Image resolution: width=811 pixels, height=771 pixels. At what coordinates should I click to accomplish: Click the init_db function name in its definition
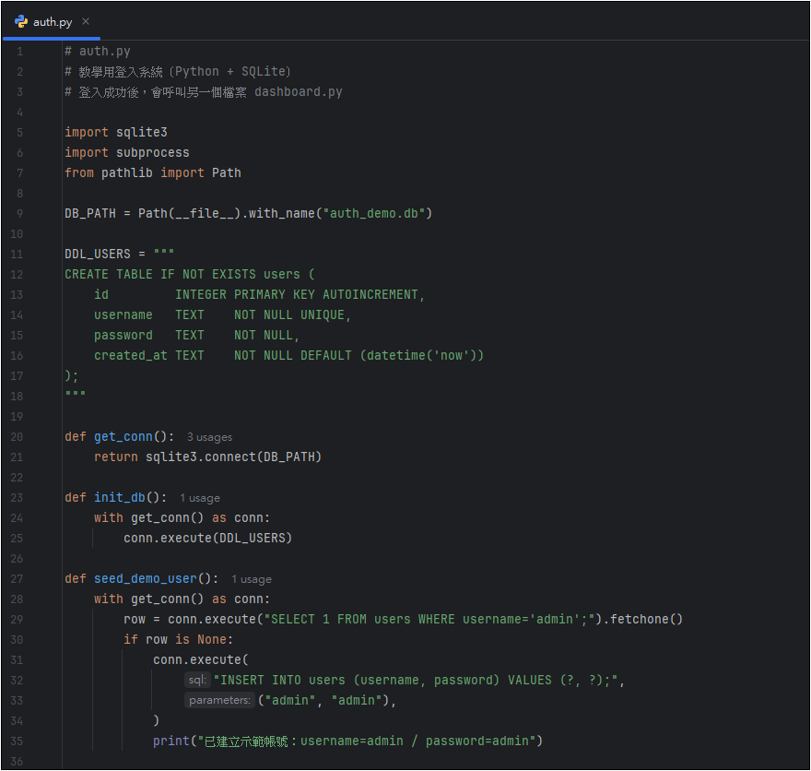[x=119, y=498]
